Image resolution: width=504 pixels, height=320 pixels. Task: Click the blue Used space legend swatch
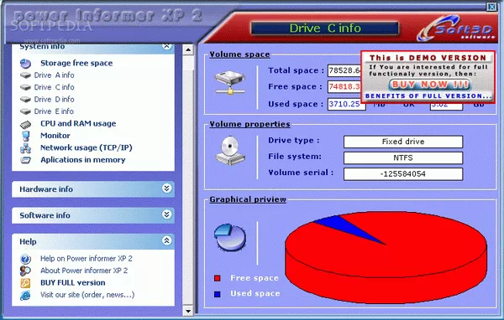pos(218,294)
